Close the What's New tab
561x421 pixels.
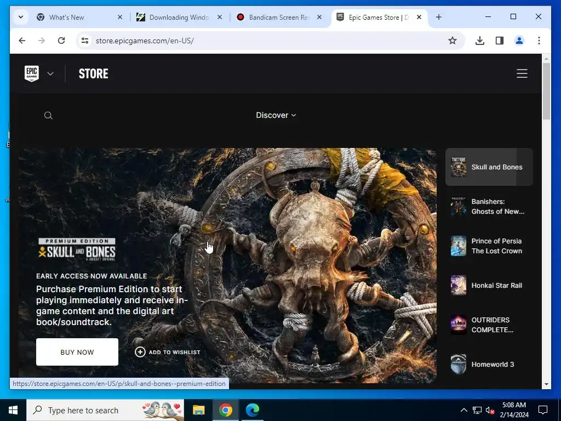(x=120, y=17)
